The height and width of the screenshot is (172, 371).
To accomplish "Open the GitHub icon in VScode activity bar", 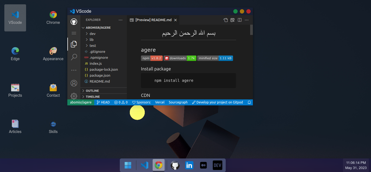I will tap(74, 22).
